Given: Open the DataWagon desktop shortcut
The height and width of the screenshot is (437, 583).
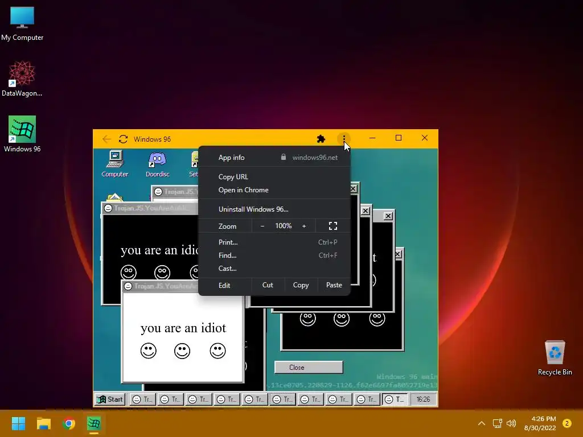Looking at the screenshot, I should pyautogui.click(x=22, y=79).
